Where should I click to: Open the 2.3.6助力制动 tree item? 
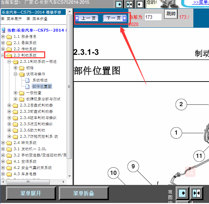pyautogui.click(x=33, y=130)
